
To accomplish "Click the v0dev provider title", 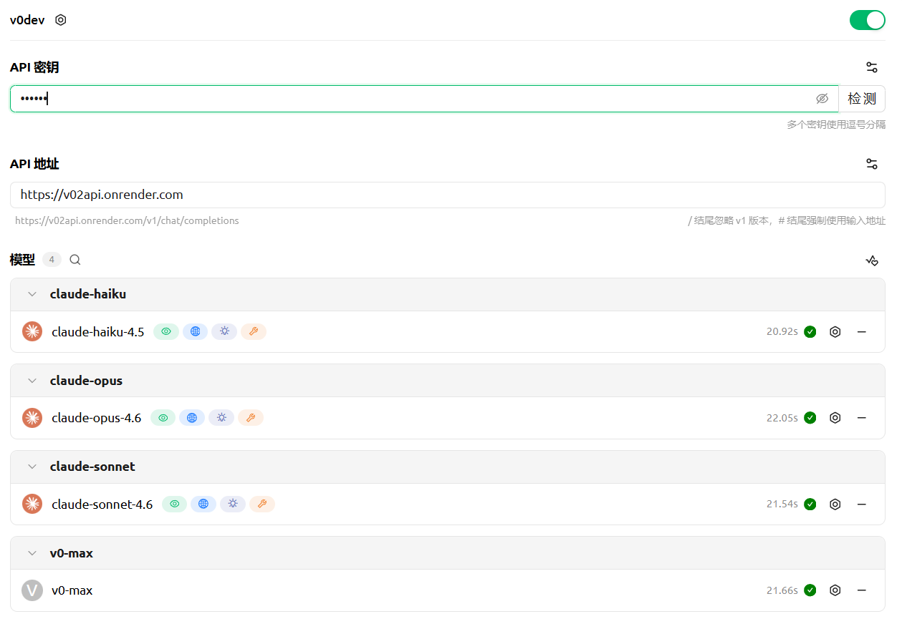I will point(27,20).
